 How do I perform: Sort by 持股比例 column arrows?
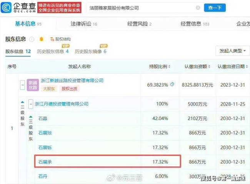[x=169, y=67]
